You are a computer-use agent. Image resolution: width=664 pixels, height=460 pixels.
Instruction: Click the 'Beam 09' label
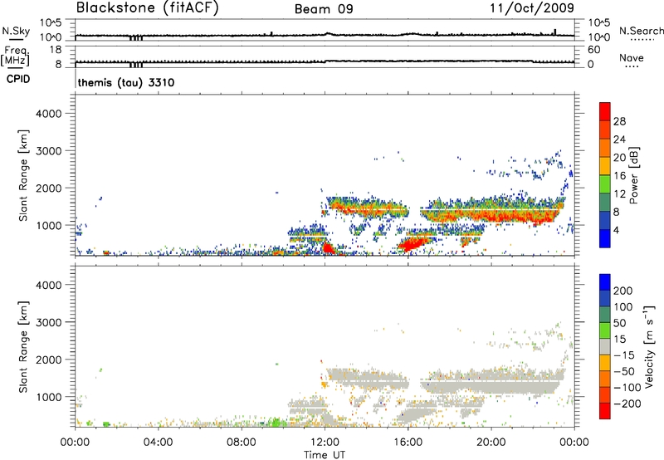click(324, 9)
